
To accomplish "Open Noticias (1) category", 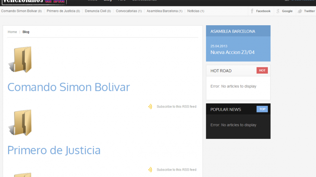I will (196, 11).
